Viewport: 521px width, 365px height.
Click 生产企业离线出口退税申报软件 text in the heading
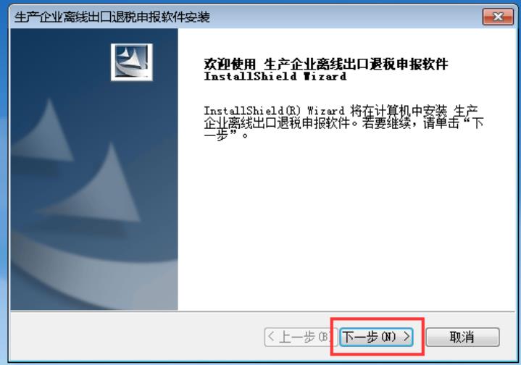click(x=356, y=64)
